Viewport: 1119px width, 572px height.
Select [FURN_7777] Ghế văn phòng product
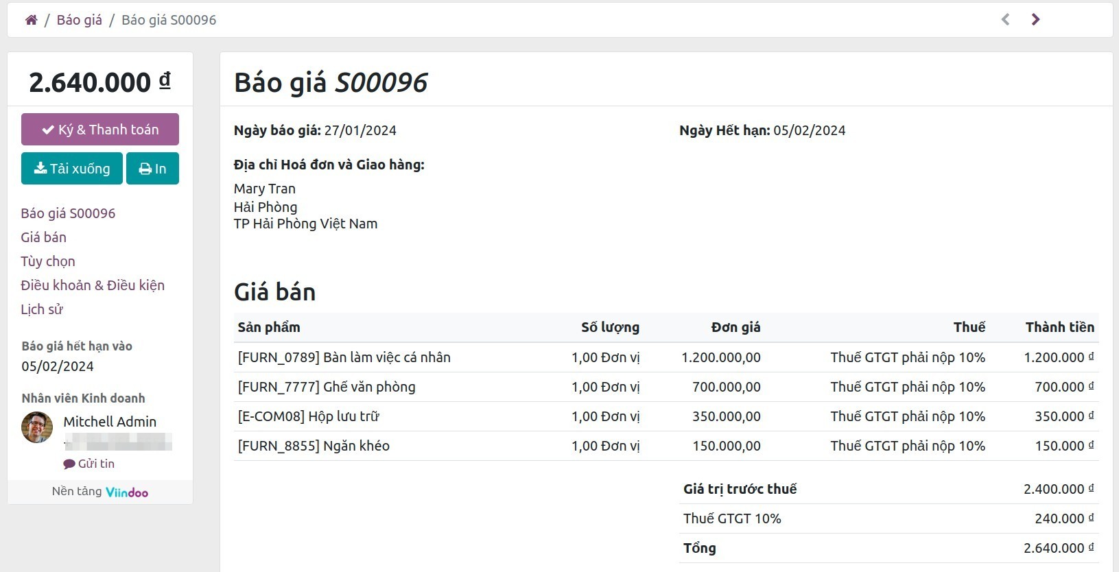tap(327, 387)
